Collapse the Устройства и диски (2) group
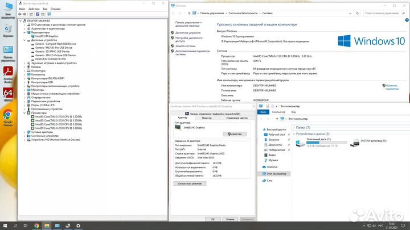 [x=294, y=134]
